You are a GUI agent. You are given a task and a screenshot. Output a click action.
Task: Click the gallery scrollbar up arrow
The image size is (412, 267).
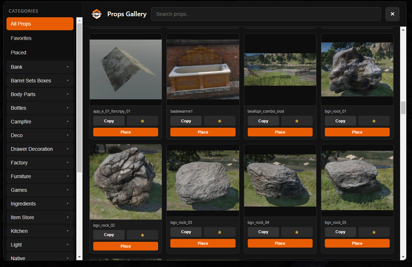point(403,30)
